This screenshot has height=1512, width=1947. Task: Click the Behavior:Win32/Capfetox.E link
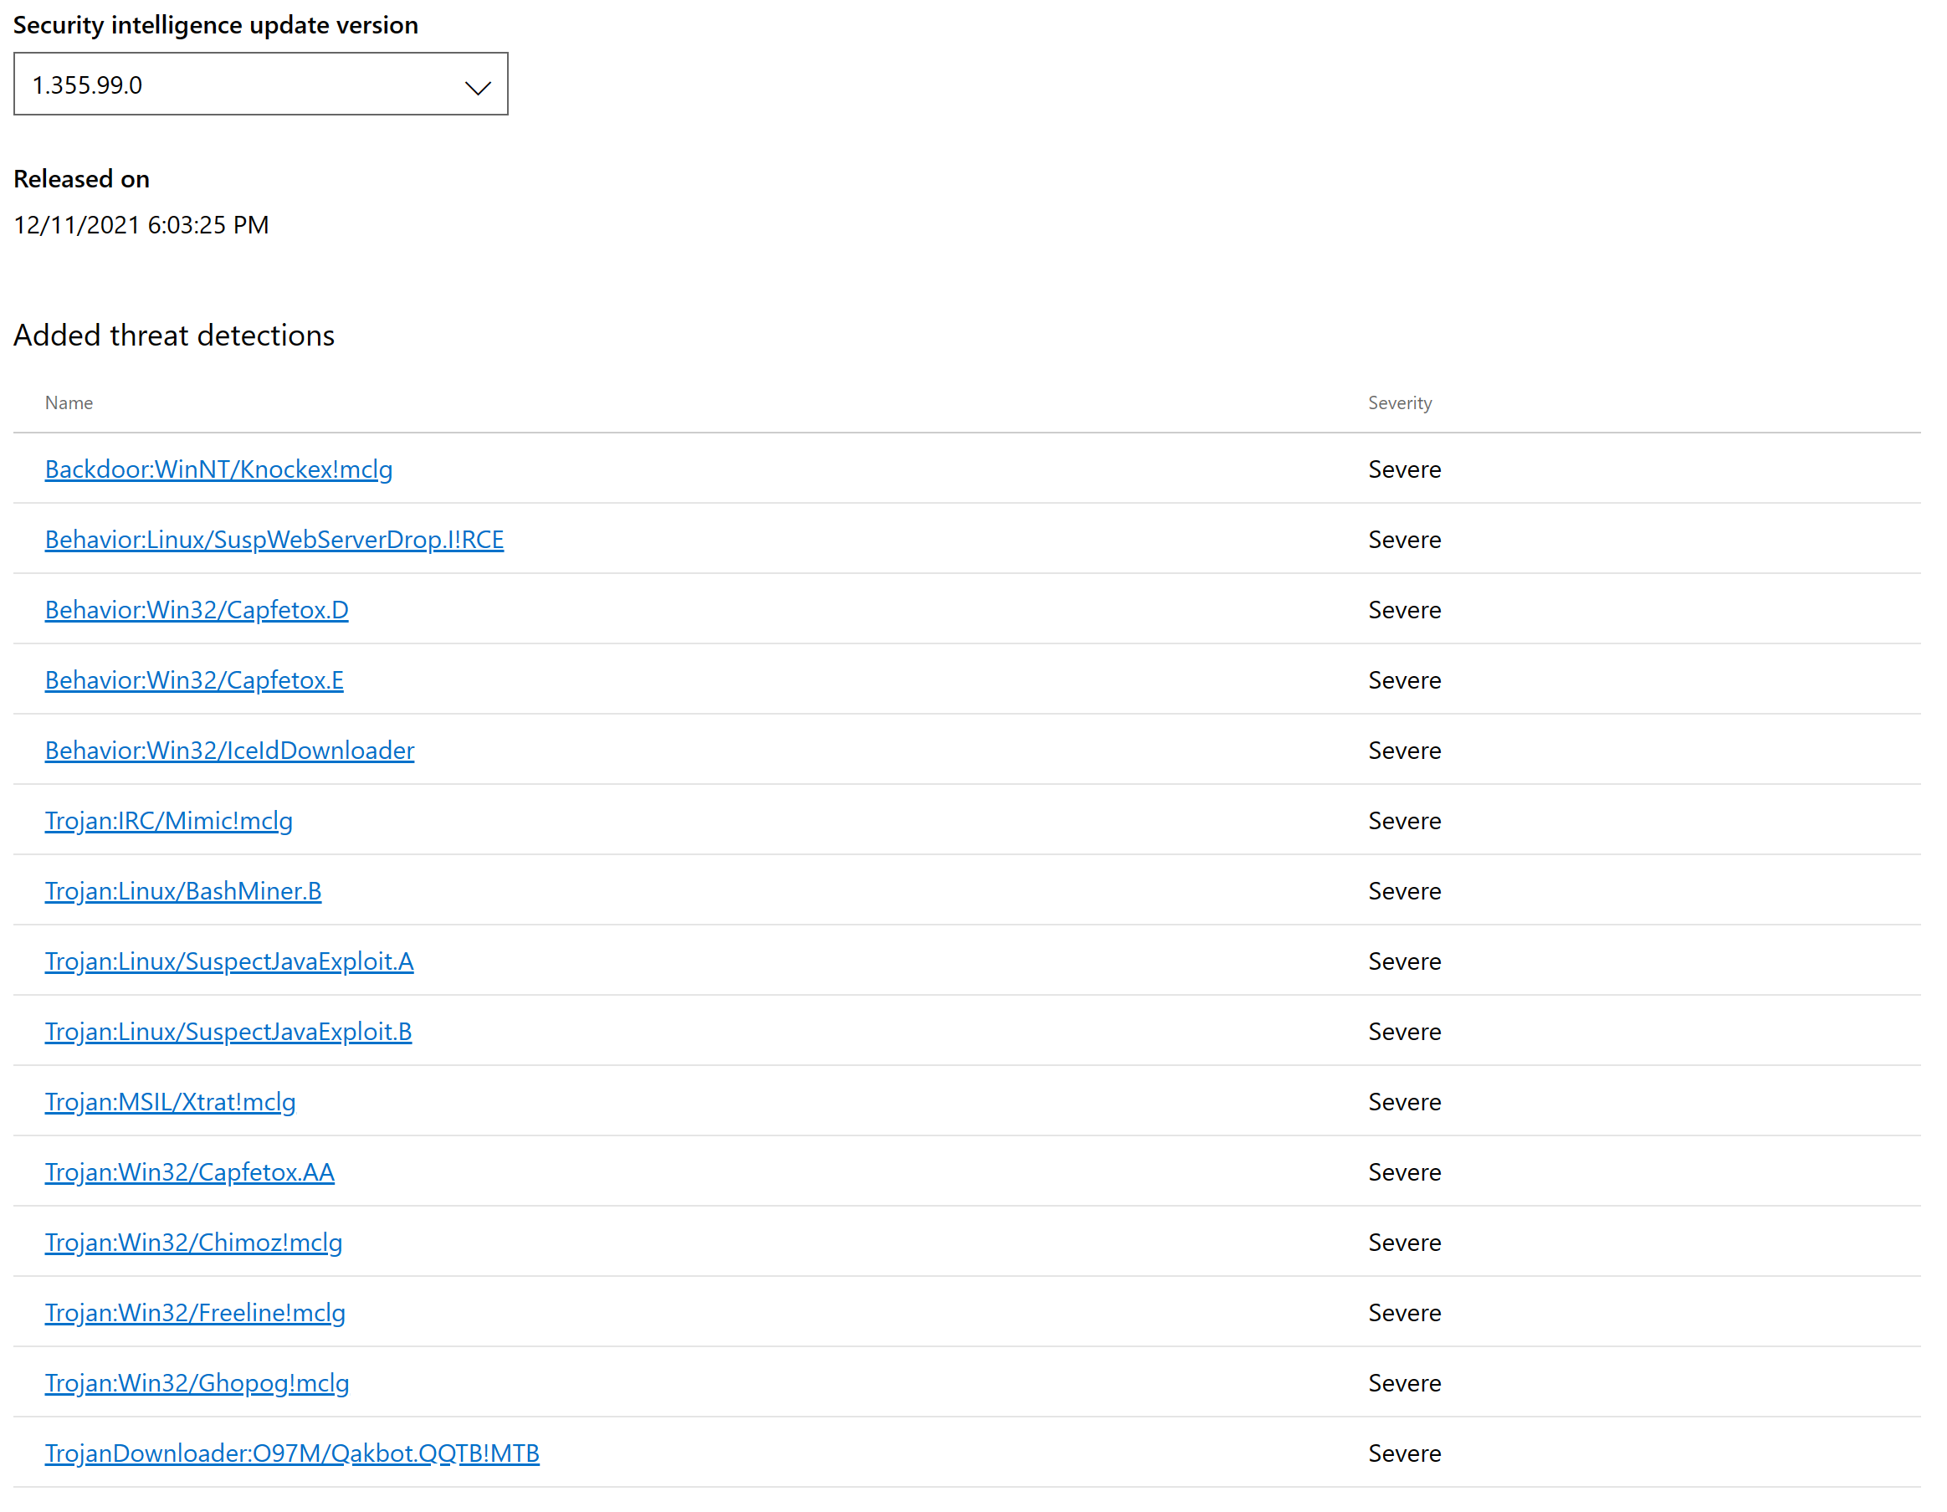click(x=193, y=680)
